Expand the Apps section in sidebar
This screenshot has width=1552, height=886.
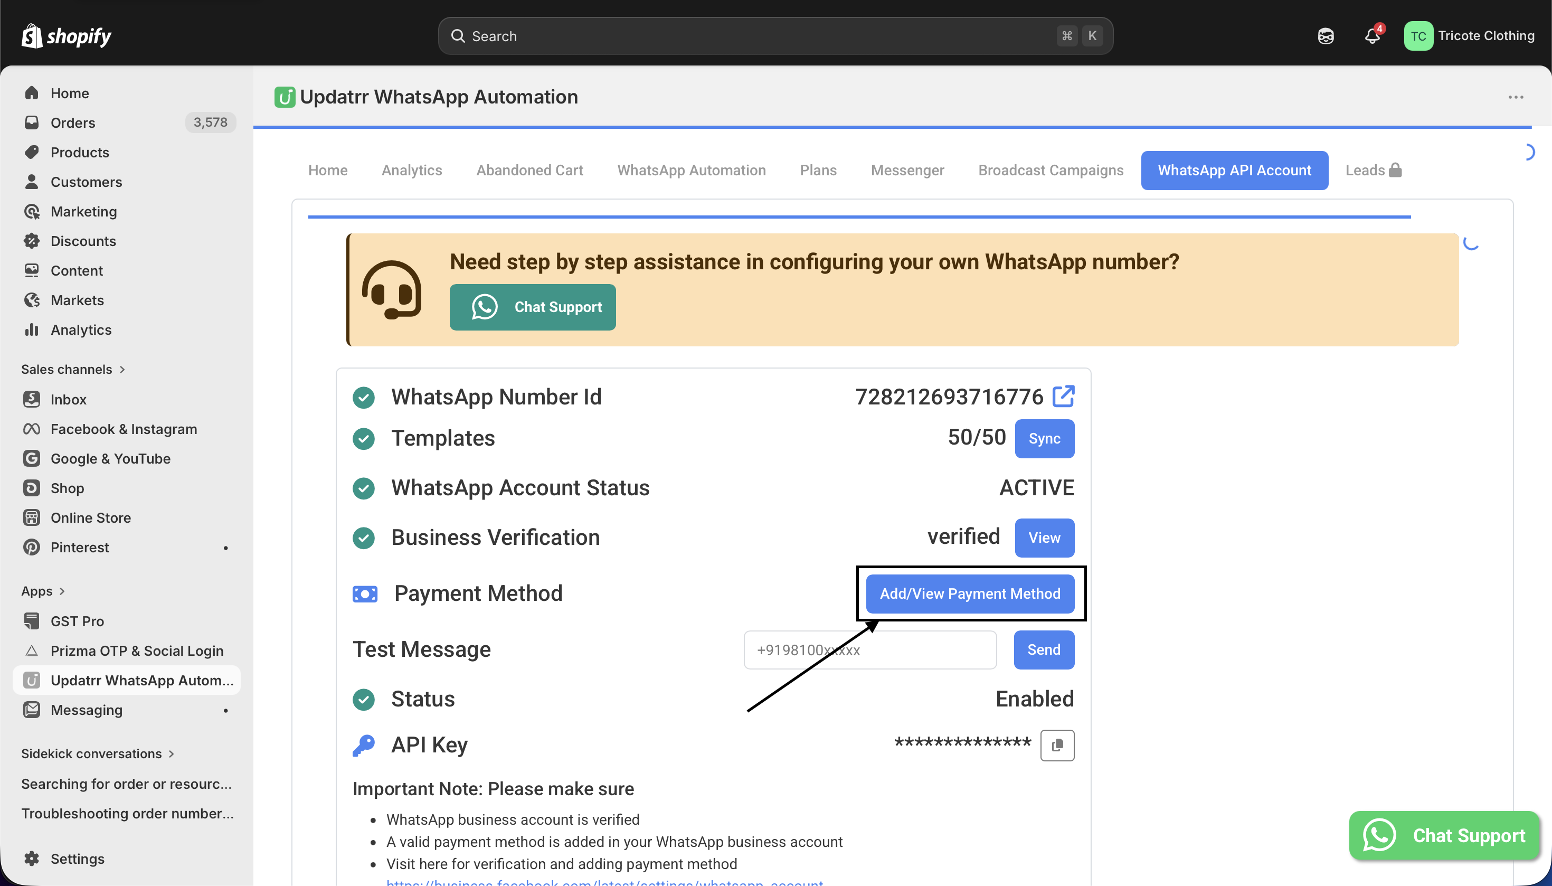click(43, 591)
